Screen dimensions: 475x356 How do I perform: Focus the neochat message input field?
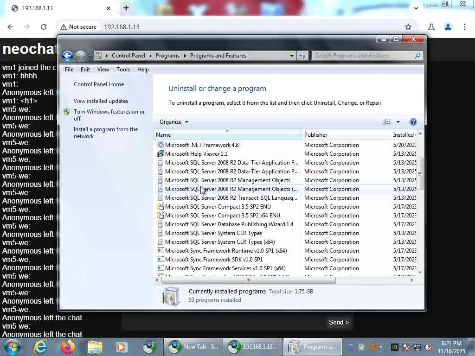point(224,322)
